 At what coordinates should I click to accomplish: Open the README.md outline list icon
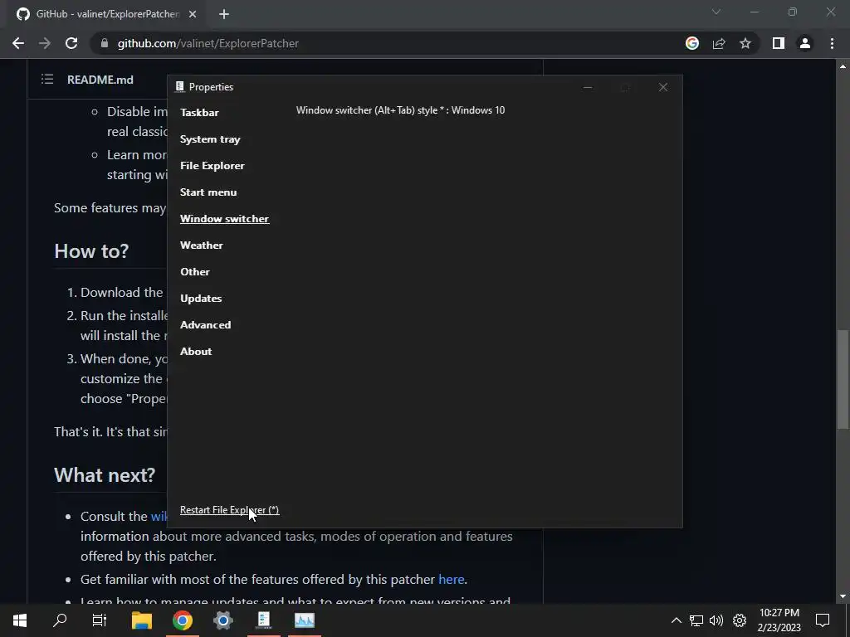click(x=47, y=80)
